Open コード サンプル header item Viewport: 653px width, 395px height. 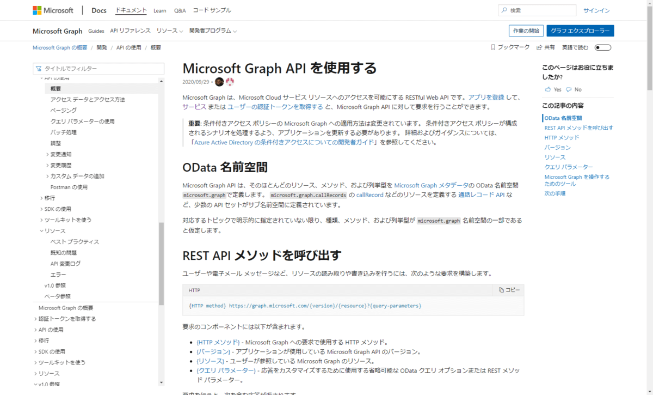tap(212, 10)
